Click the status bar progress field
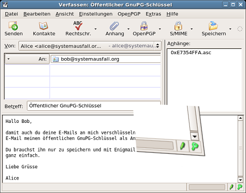This screenshot has height=193, width=246. click(207, 187)
